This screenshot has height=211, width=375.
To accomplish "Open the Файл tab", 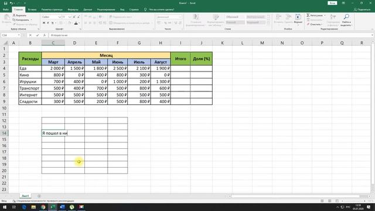I will click(6, 9).
